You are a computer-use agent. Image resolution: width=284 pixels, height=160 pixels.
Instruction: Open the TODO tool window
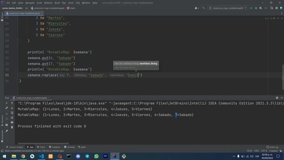click(x=41, y=147)
